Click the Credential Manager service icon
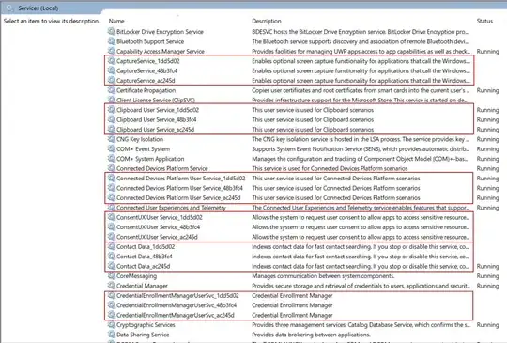 112,286
